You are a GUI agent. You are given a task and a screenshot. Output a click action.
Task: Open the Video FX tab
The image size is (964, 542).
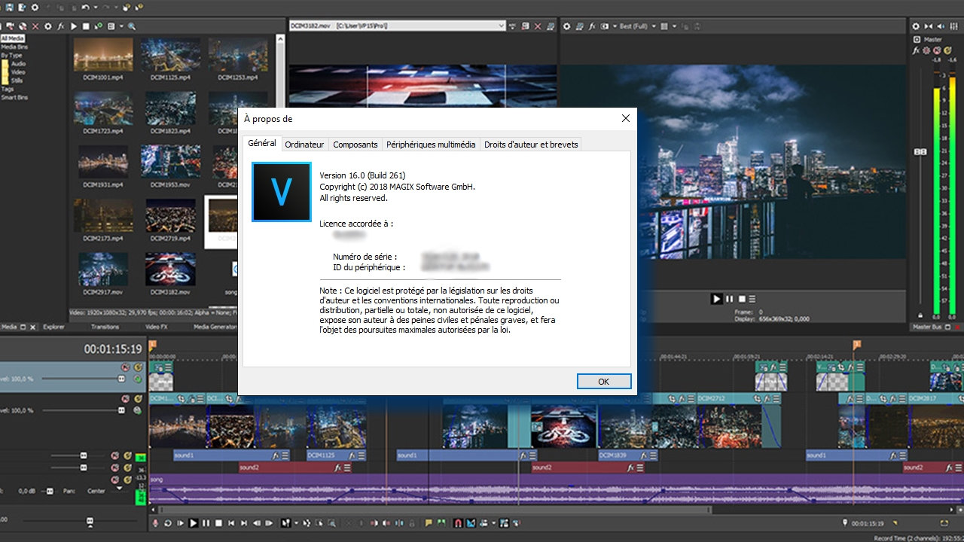tap(156, 327)
